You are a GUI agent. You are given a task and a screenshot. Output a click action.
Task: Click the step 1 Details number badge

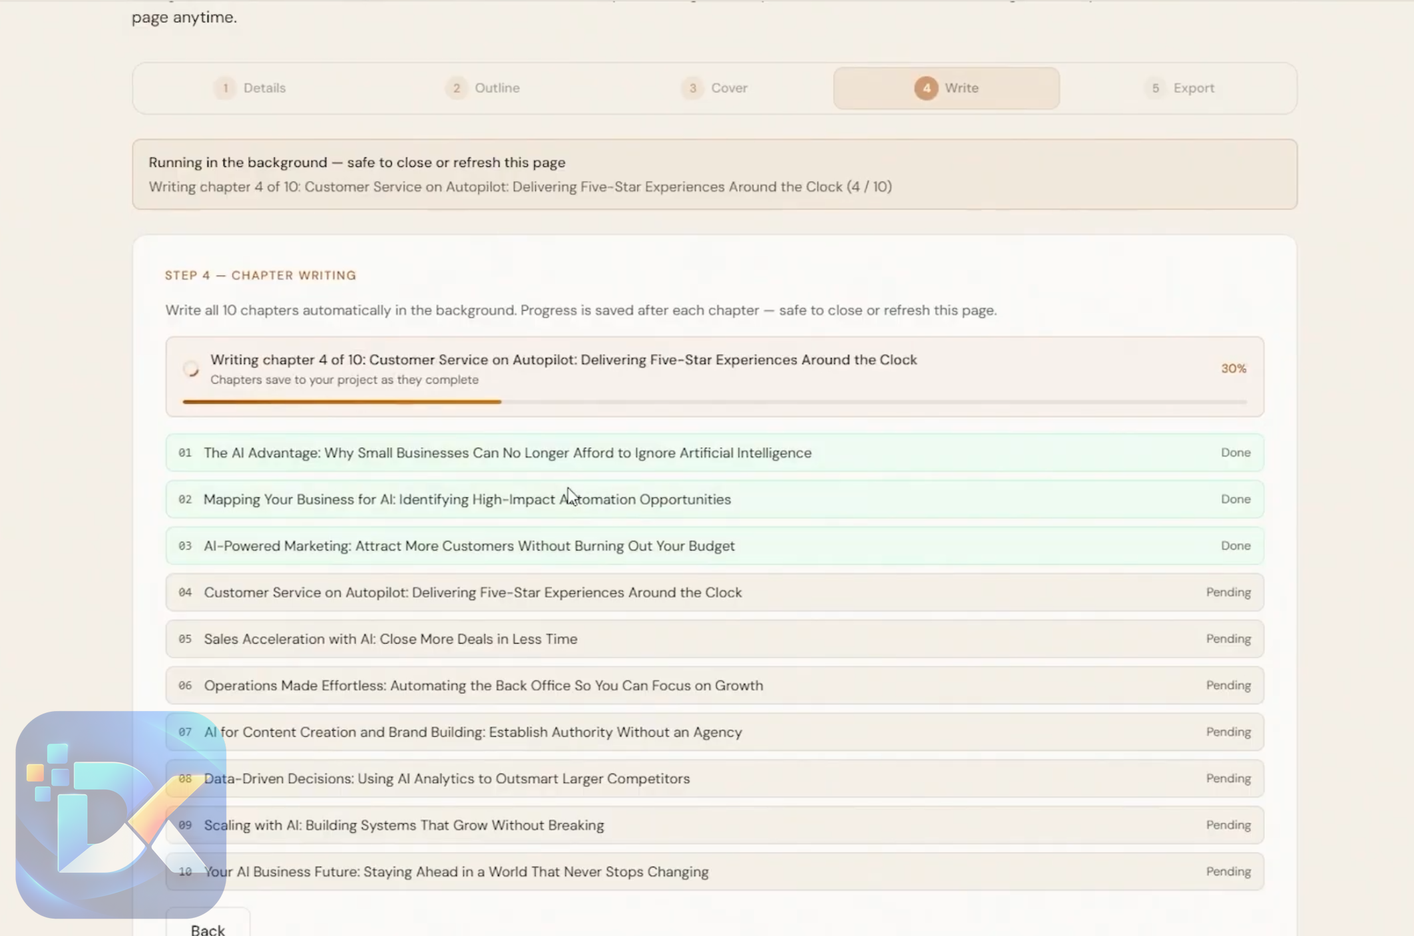click(225, 88)
